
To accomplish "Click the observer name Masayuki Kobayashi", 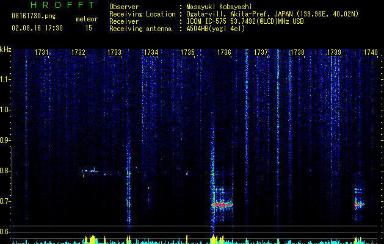I will tap(219, 7).
